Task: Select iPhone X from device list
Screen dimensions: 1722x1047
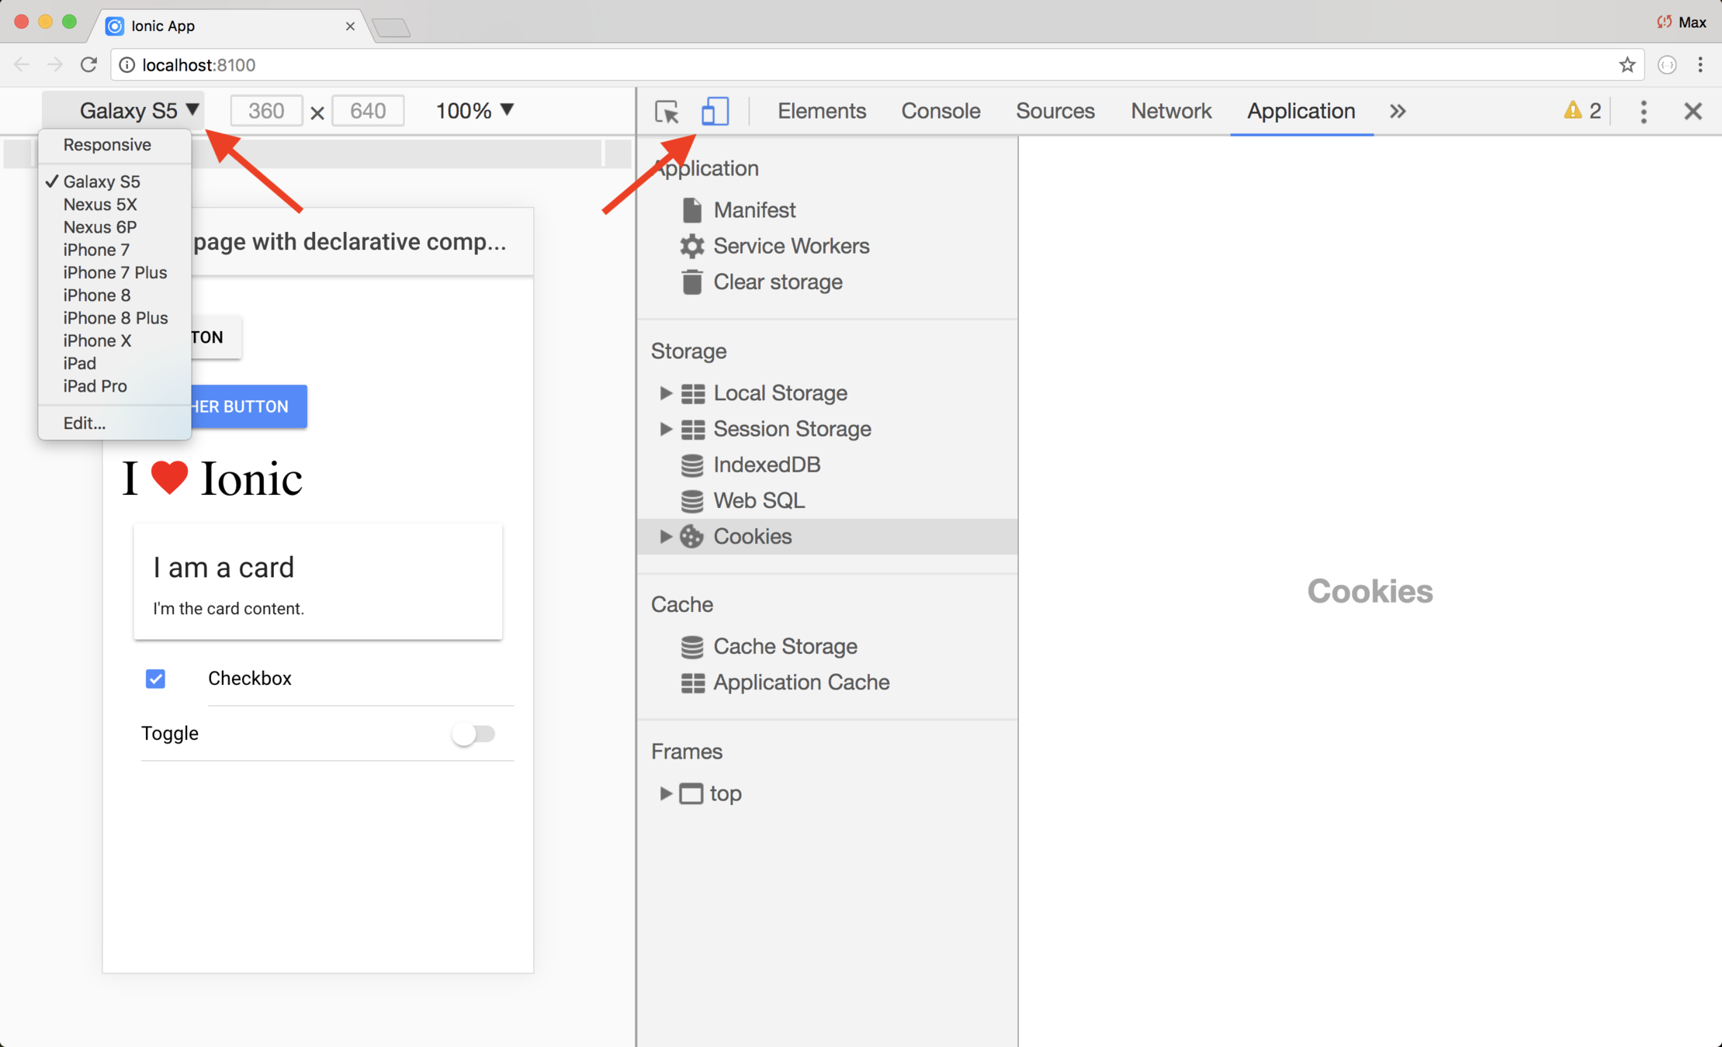Action: click(97, 340)
